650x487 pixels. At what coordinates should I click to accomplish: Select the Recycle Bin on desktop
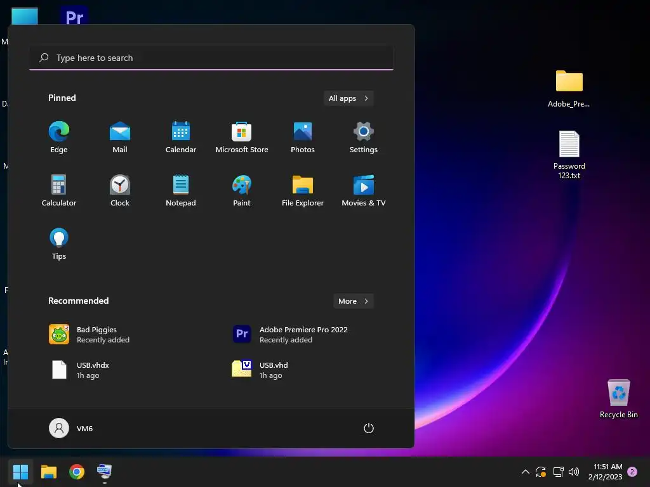point(618,399)
